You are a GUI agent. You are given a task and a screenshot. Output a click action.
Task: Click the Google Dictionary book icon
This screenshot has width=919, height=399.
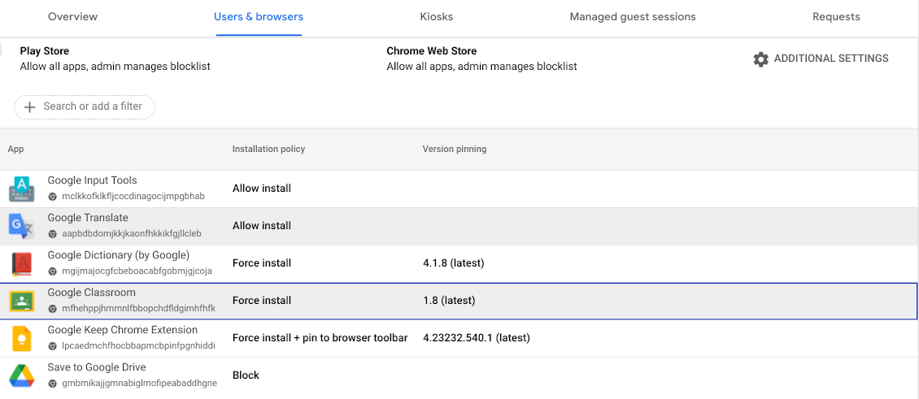21,263
